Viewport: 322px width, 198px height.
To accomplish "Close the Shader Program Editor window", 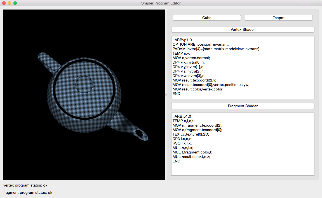I will click(4, 3).
